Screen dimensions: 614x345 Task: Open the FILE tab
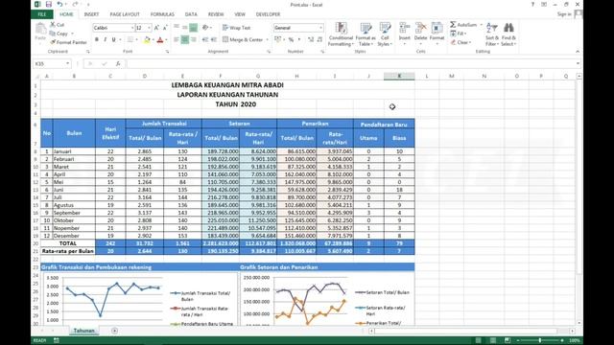(x=42, y=14)
